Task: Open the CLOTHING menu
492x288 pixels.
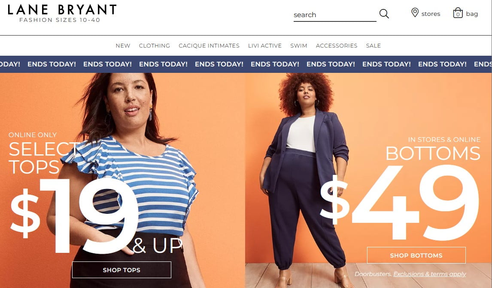Action: pyautogui.click(x=155, y=46)
